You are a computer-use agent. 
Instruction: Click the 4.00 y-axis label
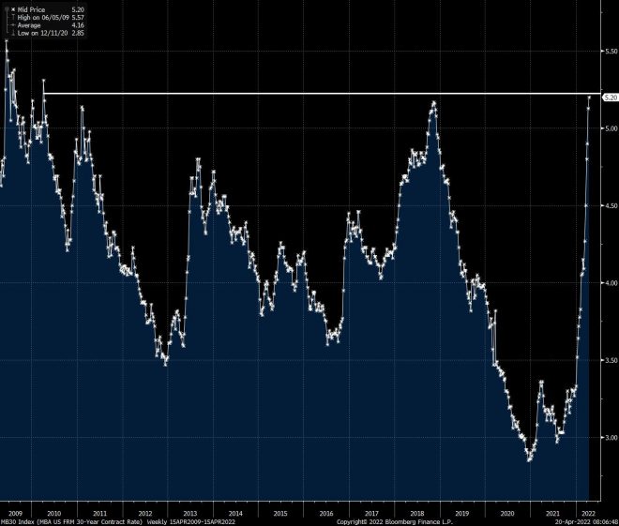pyautogui.click(x=611, y=283)
